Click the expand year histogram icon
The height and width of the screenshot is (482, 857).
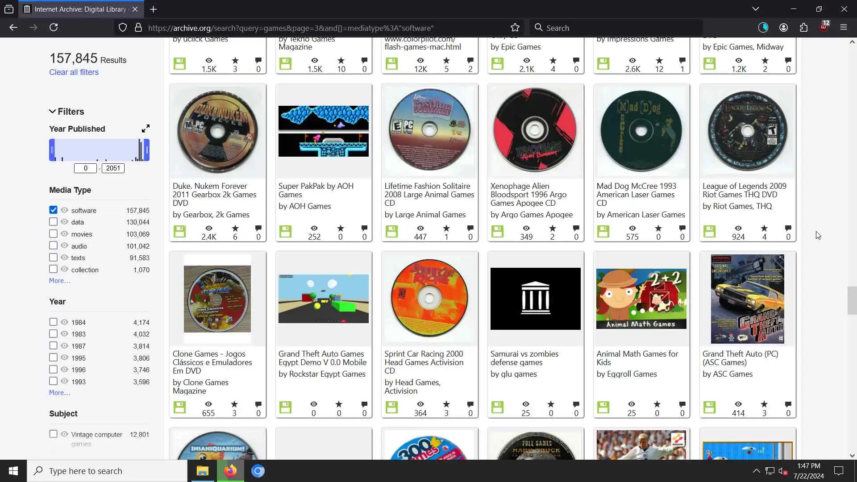coord(146,129)
